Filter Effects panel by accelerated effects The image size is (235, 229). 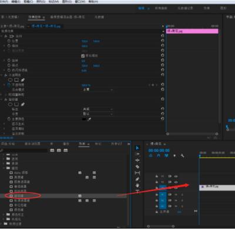tap(52, 151)
